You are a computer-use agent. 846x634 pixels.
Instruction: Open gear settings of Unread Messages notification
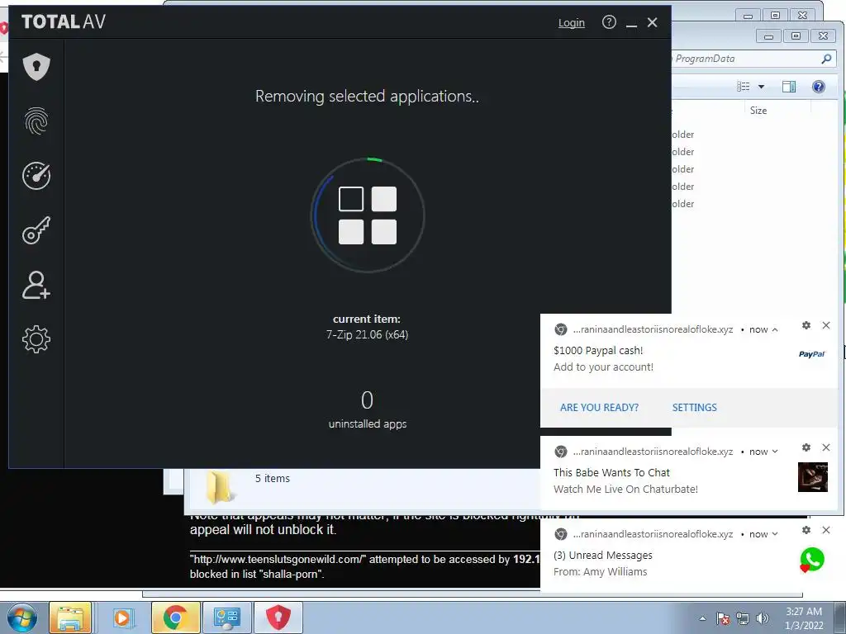pyautogui.click(x=806, y=530)
